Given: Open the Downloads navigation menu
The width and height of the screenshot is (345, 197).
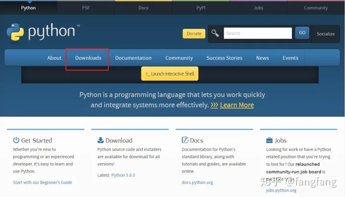Looking at the screenshot, I should 88,58.
